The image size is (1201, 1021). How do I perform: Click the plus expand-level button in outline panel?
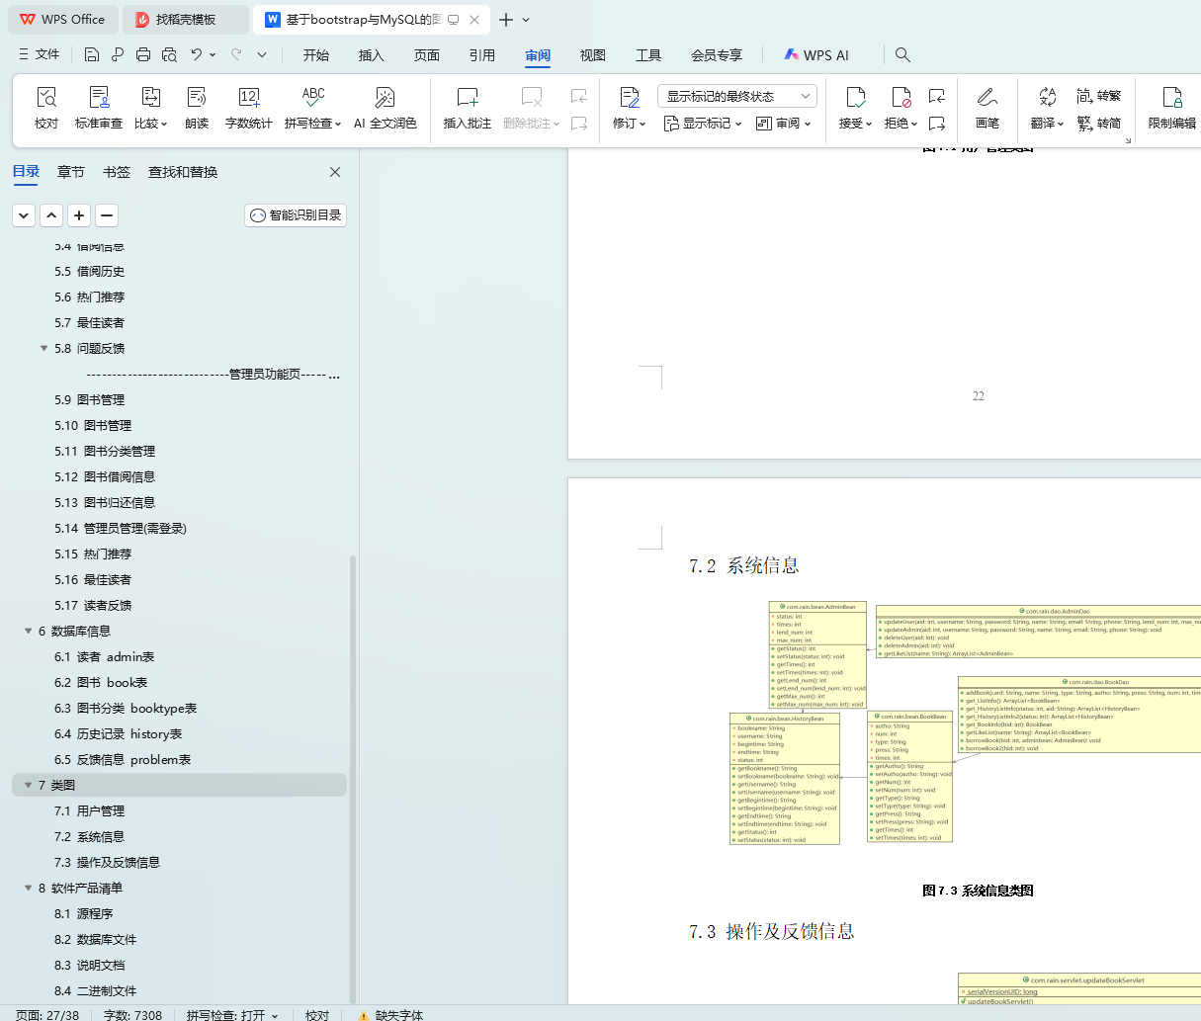coord(79,215)
